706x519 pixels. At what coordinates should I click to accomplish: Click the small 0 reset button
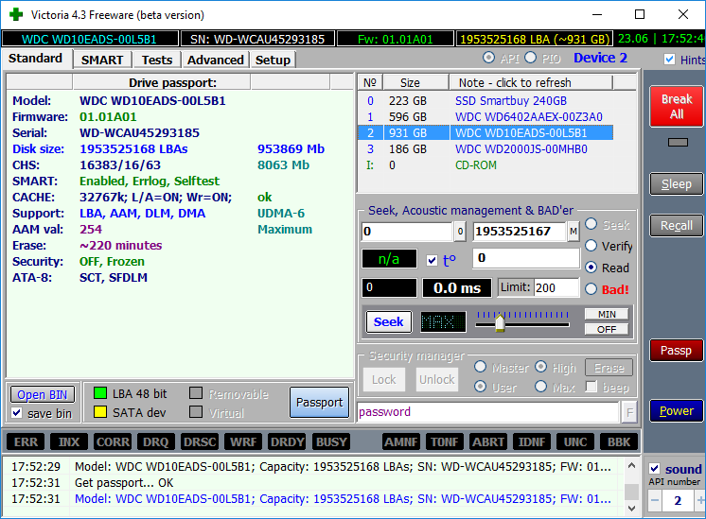point(460,232)
